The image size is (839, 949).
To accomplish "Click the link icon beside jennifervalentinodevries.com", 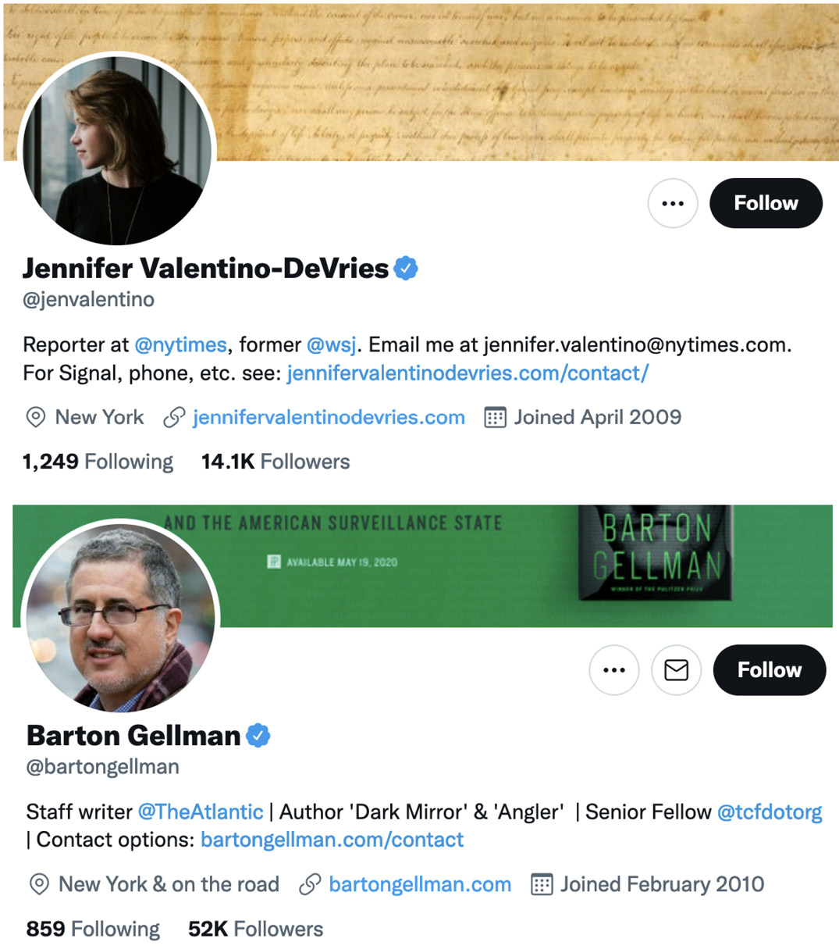I will [173, 417].
